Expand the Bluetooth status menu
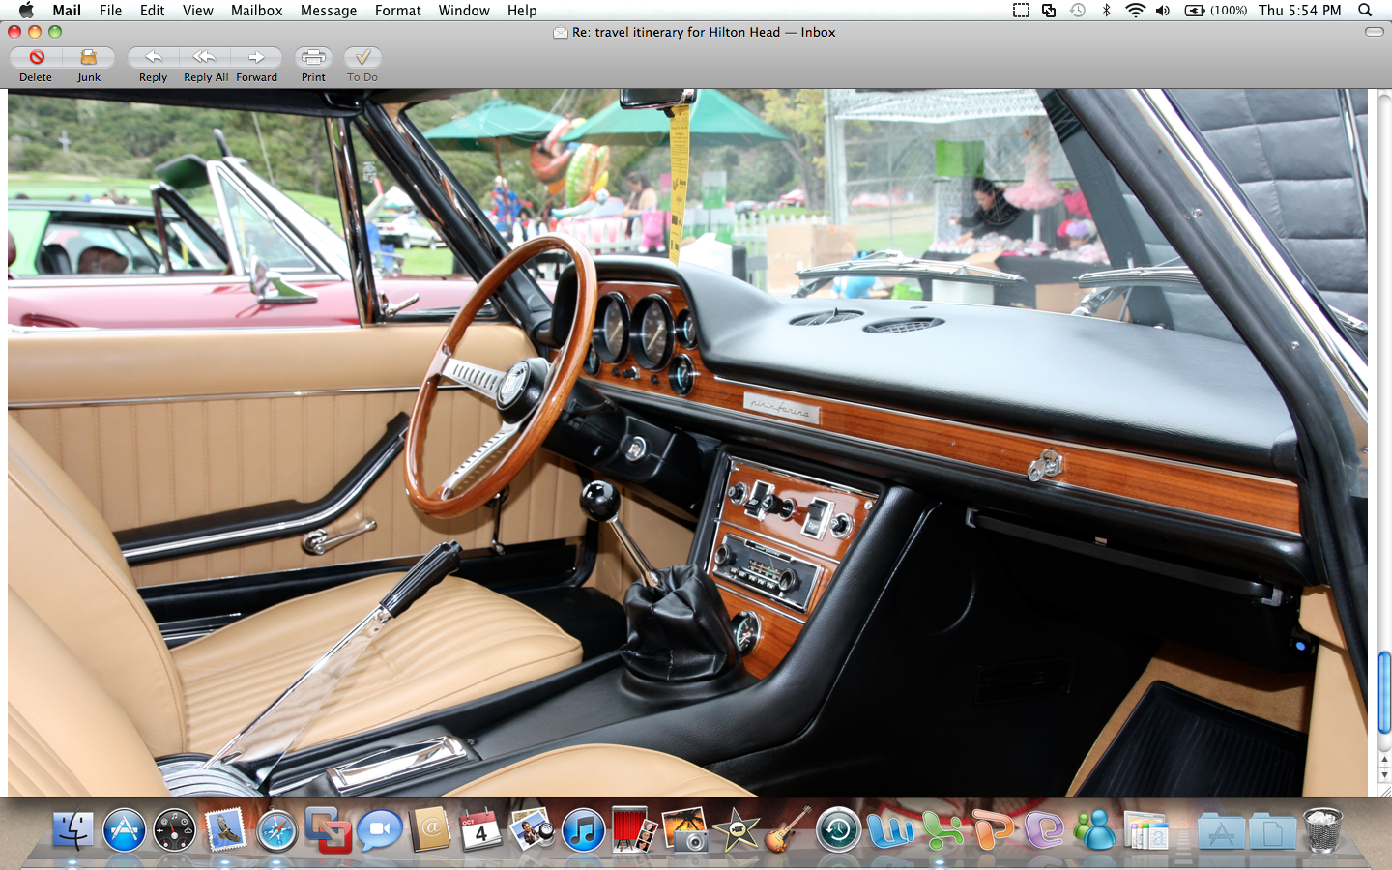Screen dimensions: 1392x870 (x=1107, y=11)
